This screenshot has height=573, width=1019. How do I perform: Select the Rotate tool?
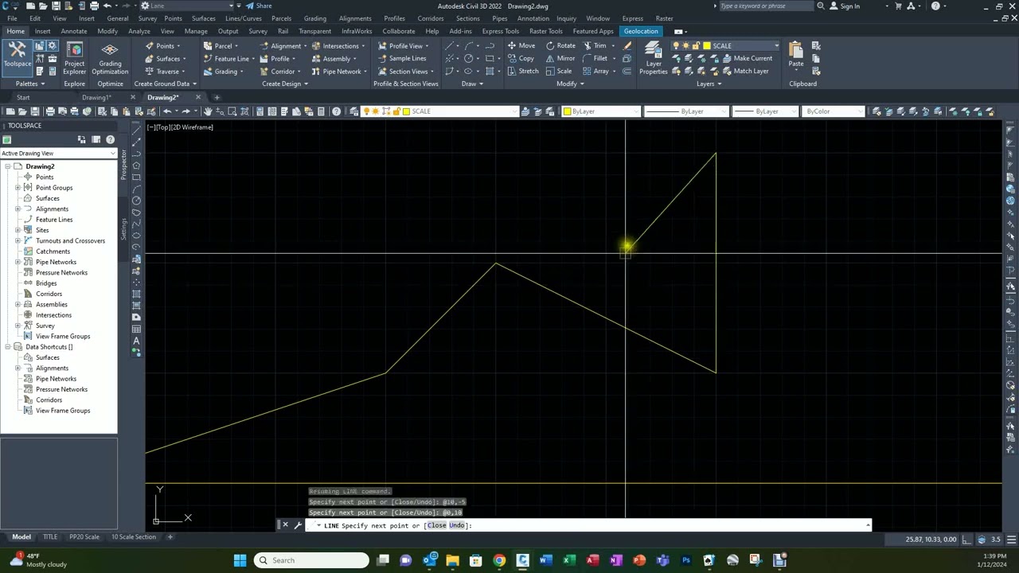[560, 45]
